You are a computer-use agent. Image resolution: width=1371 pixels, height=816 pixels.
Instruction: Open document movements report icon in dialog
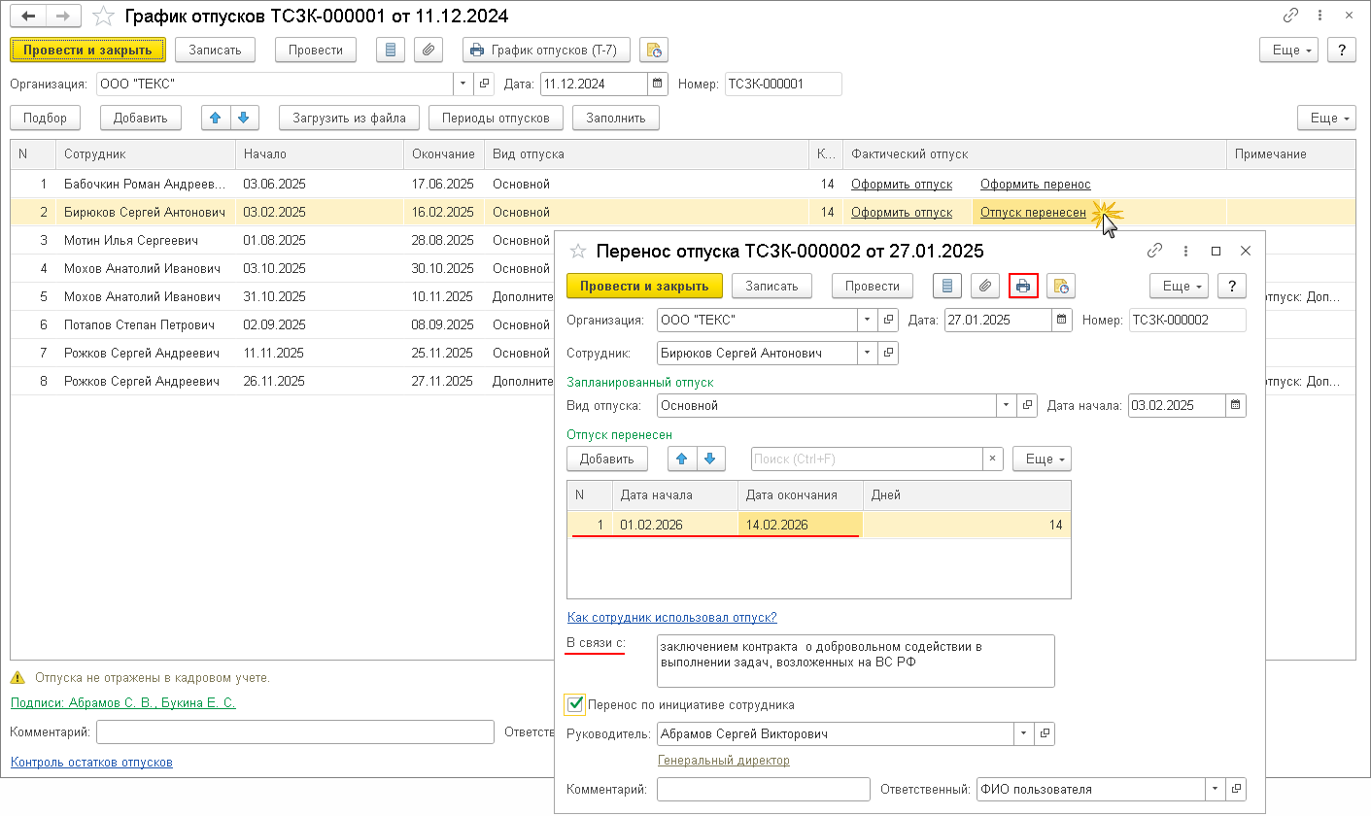point(947,286)
